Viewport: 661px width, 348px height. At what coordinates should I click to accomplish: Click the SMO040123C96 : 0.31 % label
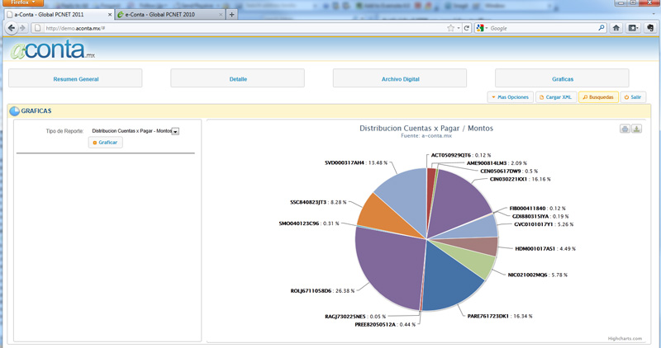[x=309, y=223]
